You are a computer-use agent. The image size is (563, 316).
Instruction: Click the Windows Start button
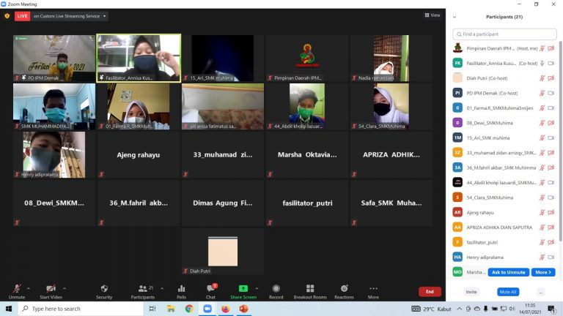pyautogui.click(x=9, y=309)
